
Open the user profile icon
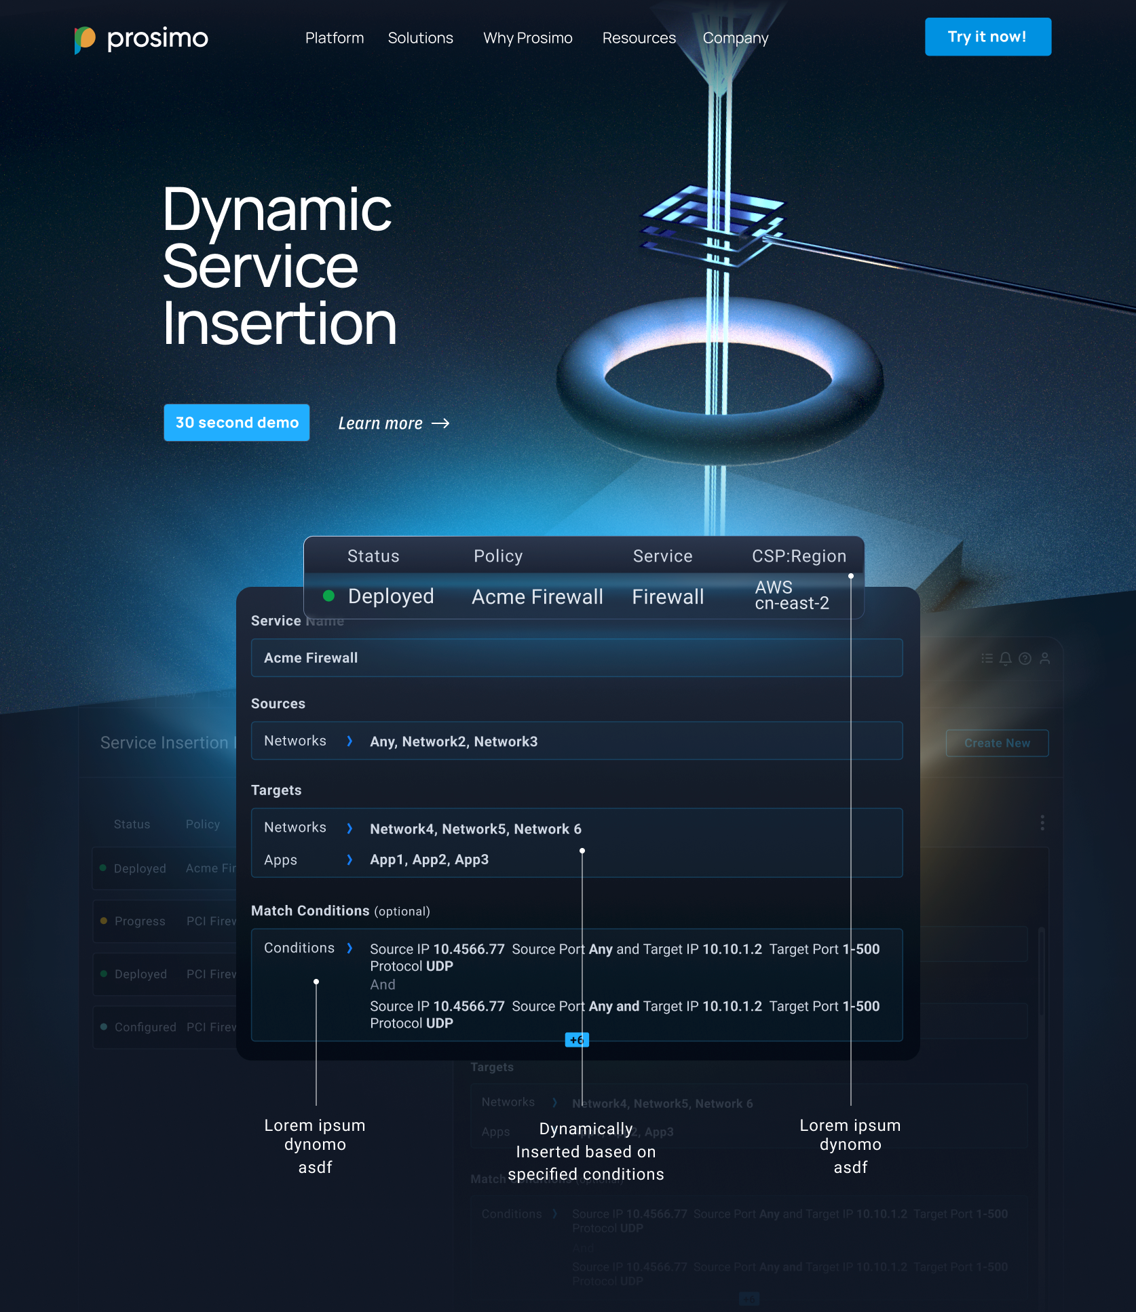click(1044, 658)
